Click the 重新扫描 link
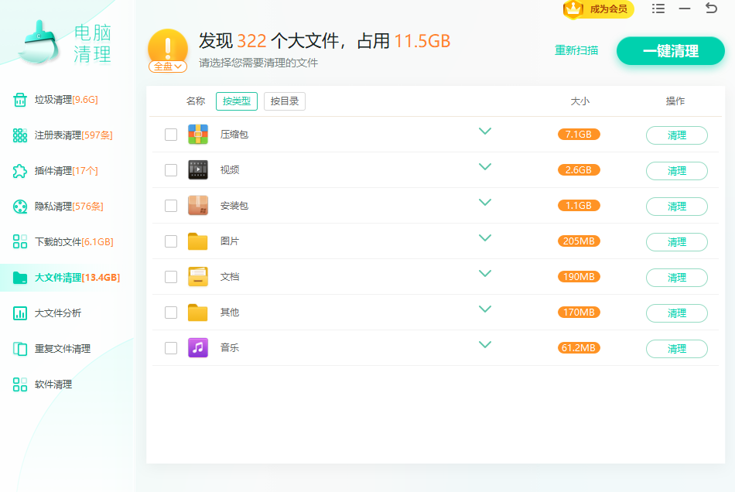The image size is (735, 492). 576,50
